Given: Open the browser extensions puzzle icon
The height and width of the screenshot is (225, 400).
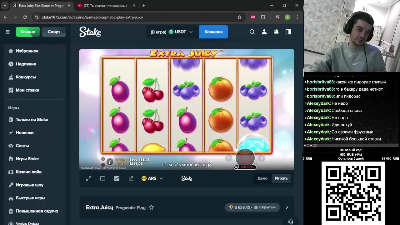Looking at the screenshot, I should [x=263, y=17].
